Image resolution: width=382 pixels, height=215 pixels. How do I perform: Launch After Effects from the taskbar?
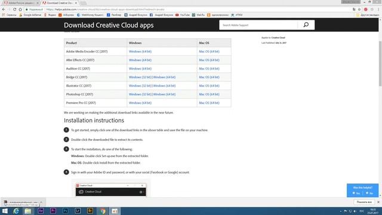(x=41, y=211)
